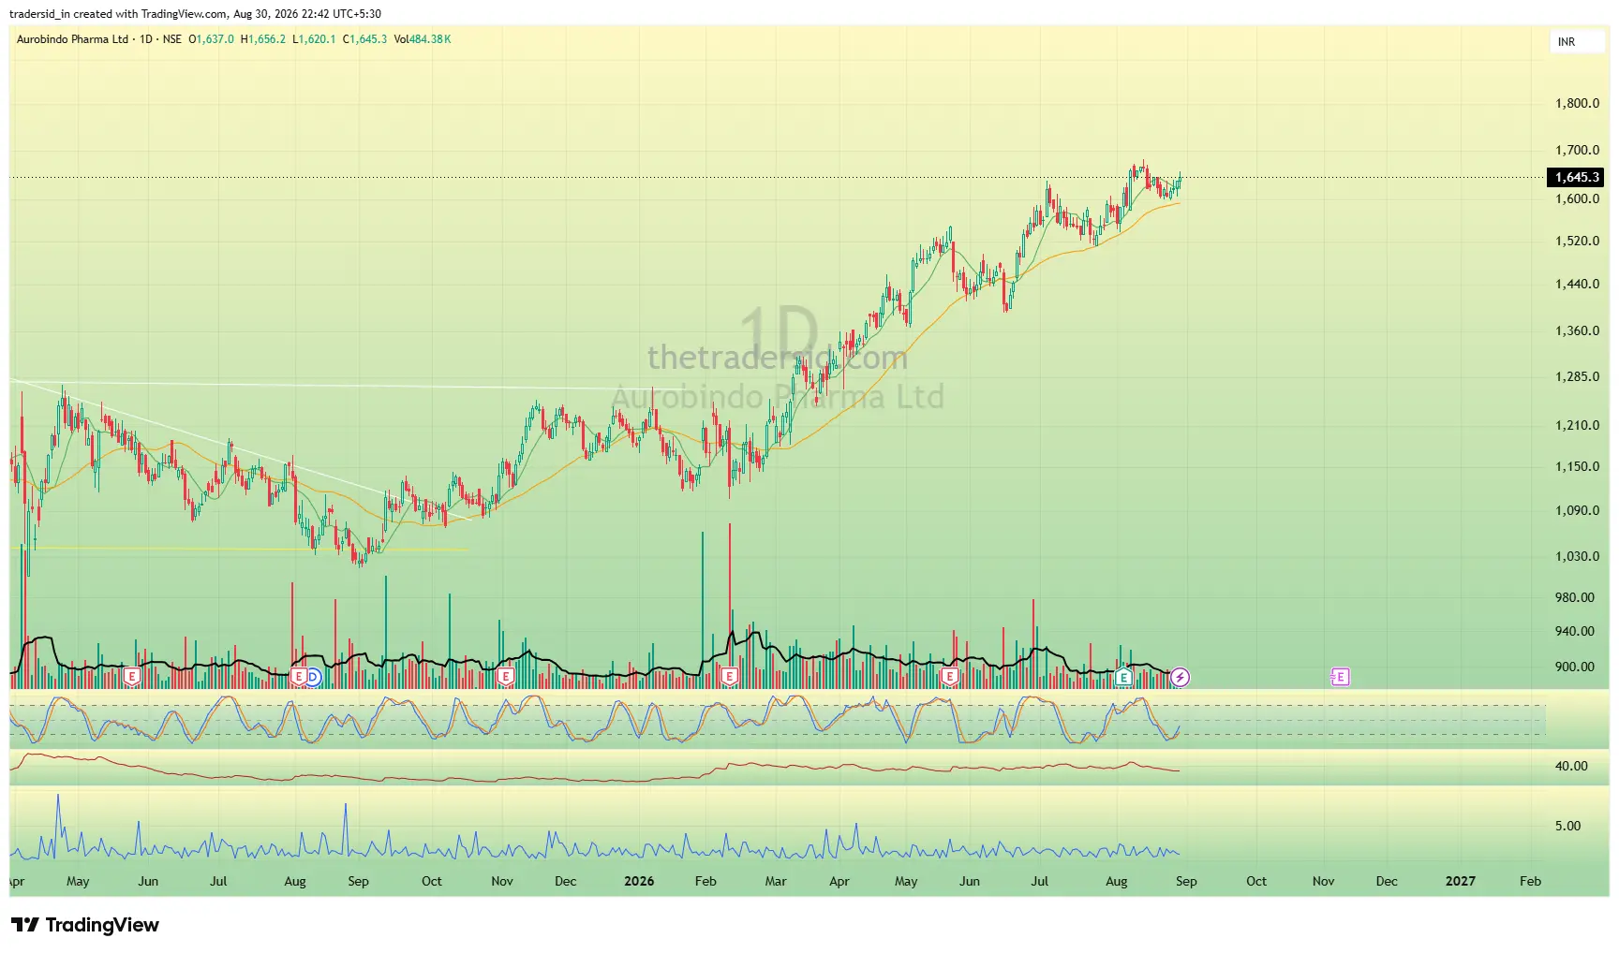Open the INR currency selector
This screenshot has width=1619, height=953.
point(1577,42)
